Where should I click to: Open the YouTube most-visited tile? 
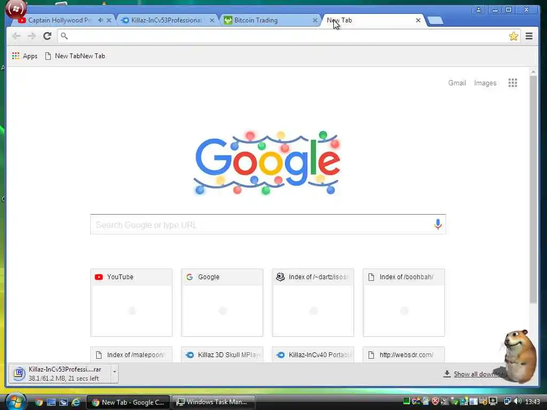(131, 303)
